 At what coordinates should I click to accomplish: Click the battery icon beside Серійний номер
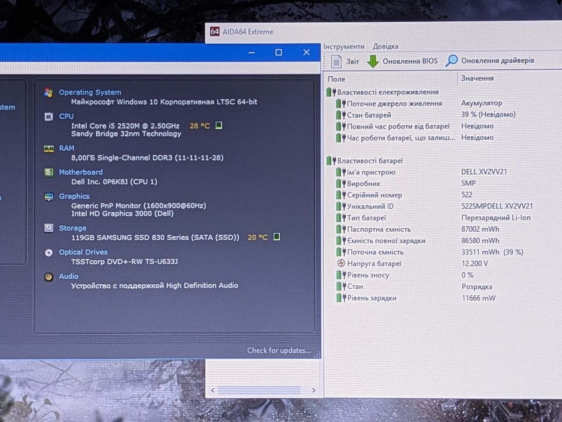tap(341, 195)
